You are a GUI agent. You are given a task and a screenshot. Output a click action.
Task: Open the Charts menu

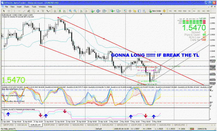point(27,7)
